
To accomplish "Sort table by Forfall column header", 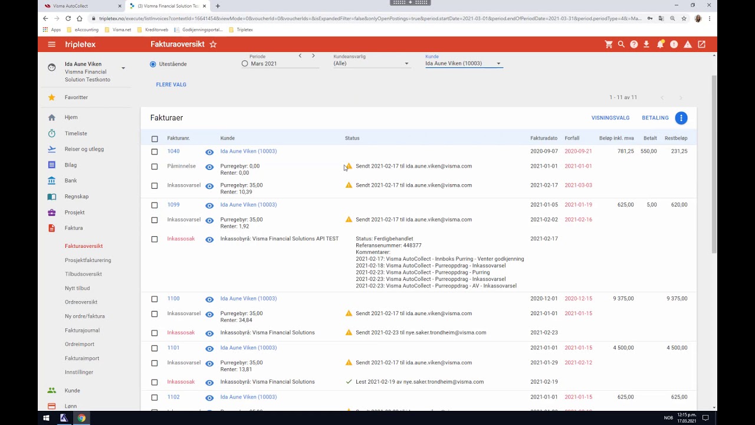I will click(572, 138).
